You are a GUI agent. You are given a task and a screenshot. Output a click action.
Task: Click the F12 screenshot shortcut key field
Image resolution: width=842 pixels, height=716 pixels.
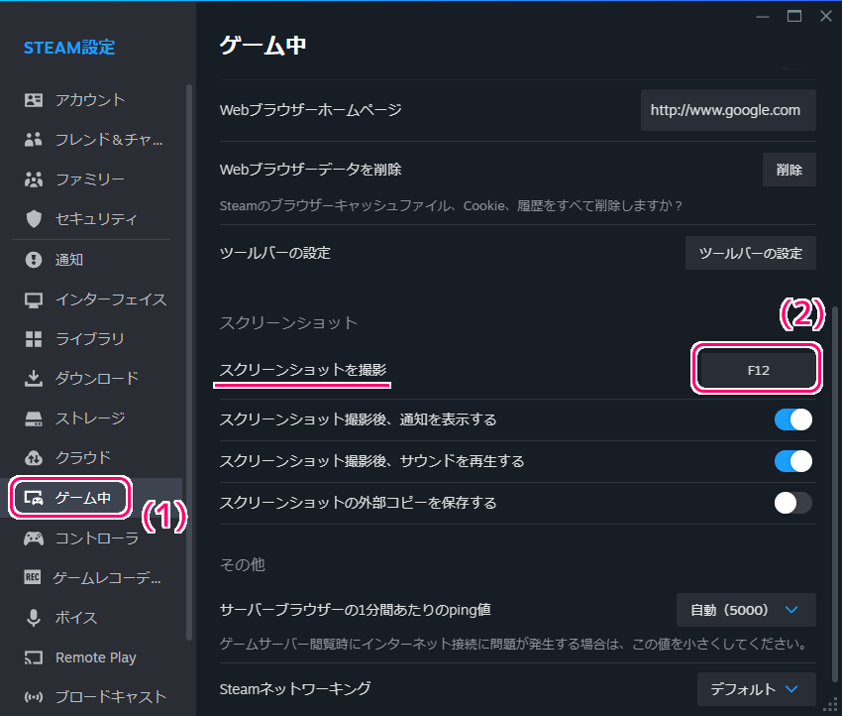758,370
